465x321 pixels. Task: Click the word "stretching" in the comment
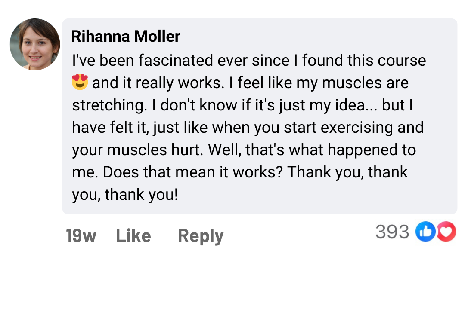109,105
